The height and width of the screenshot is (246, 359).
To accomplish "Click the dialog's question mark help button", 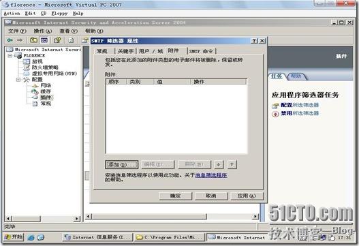I will point(254,41).
